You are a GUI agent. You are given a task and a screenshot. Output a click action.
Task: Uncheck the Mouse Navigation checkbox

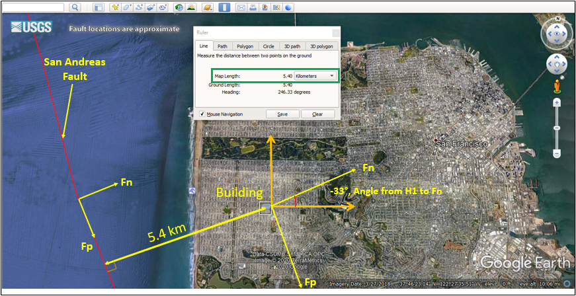coord(202,114)
